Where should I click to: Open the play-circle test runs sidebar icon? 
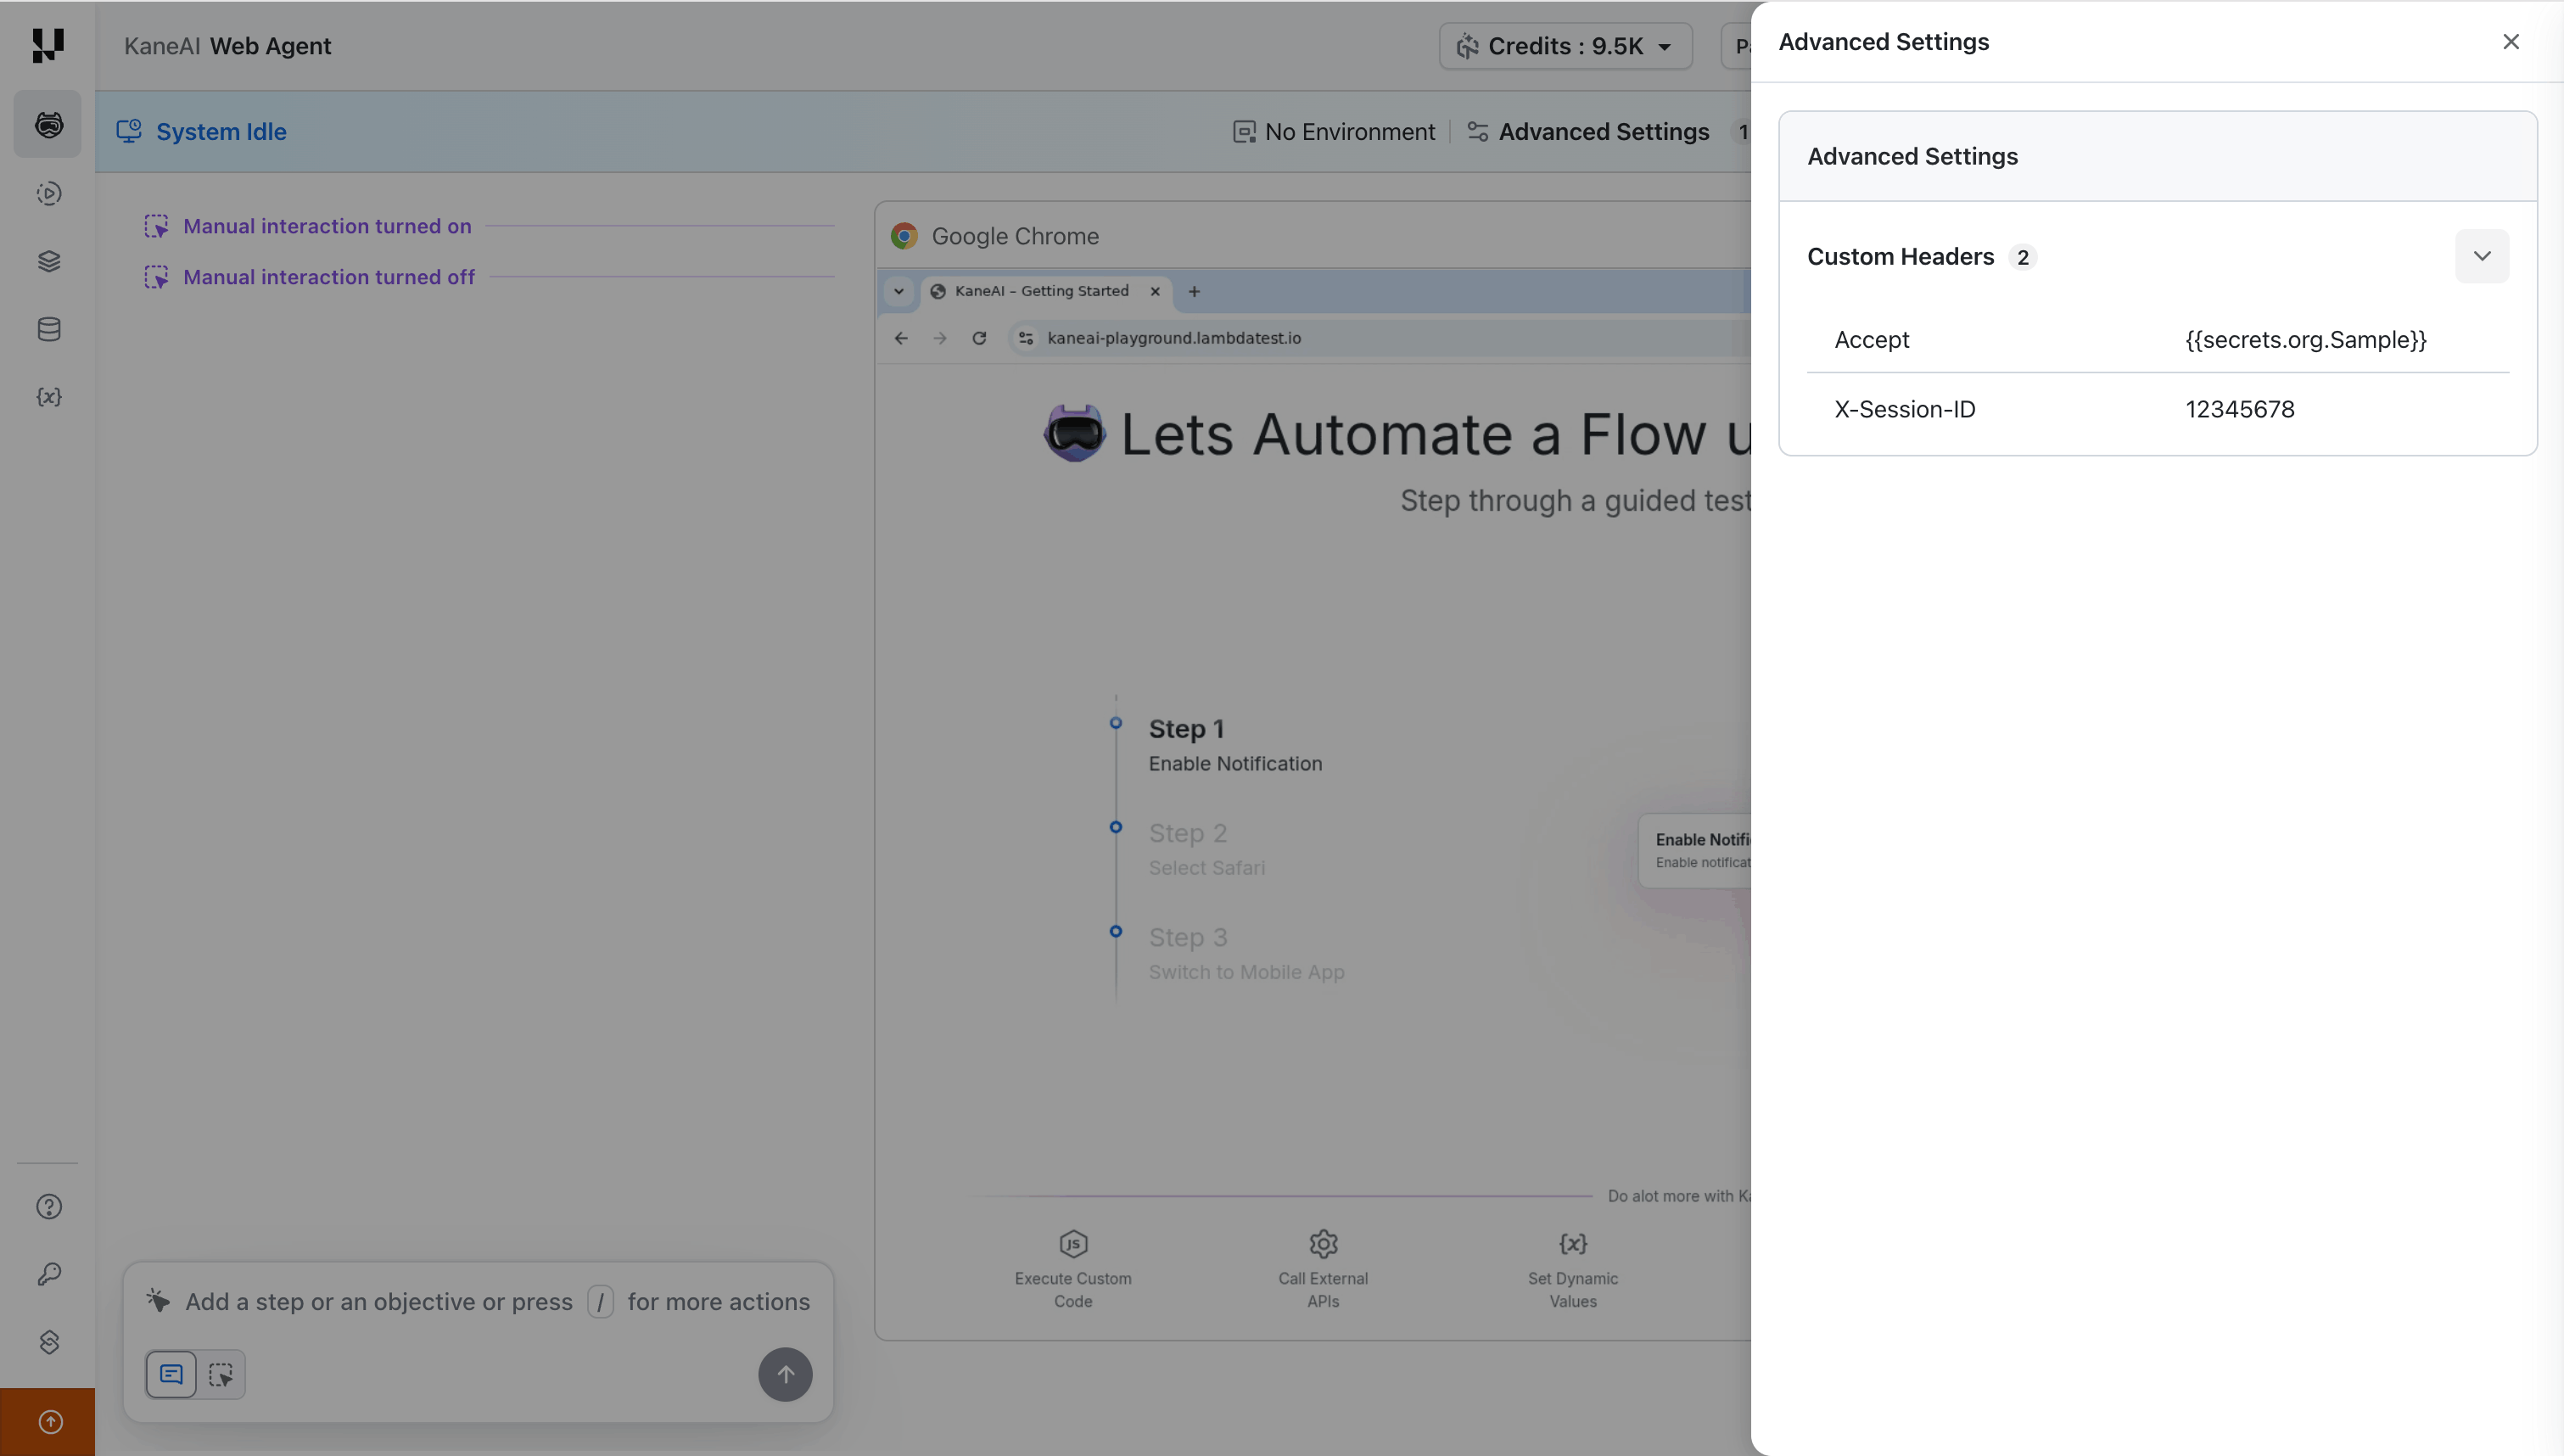49,193
